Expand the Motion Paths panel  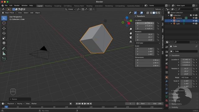176,104
